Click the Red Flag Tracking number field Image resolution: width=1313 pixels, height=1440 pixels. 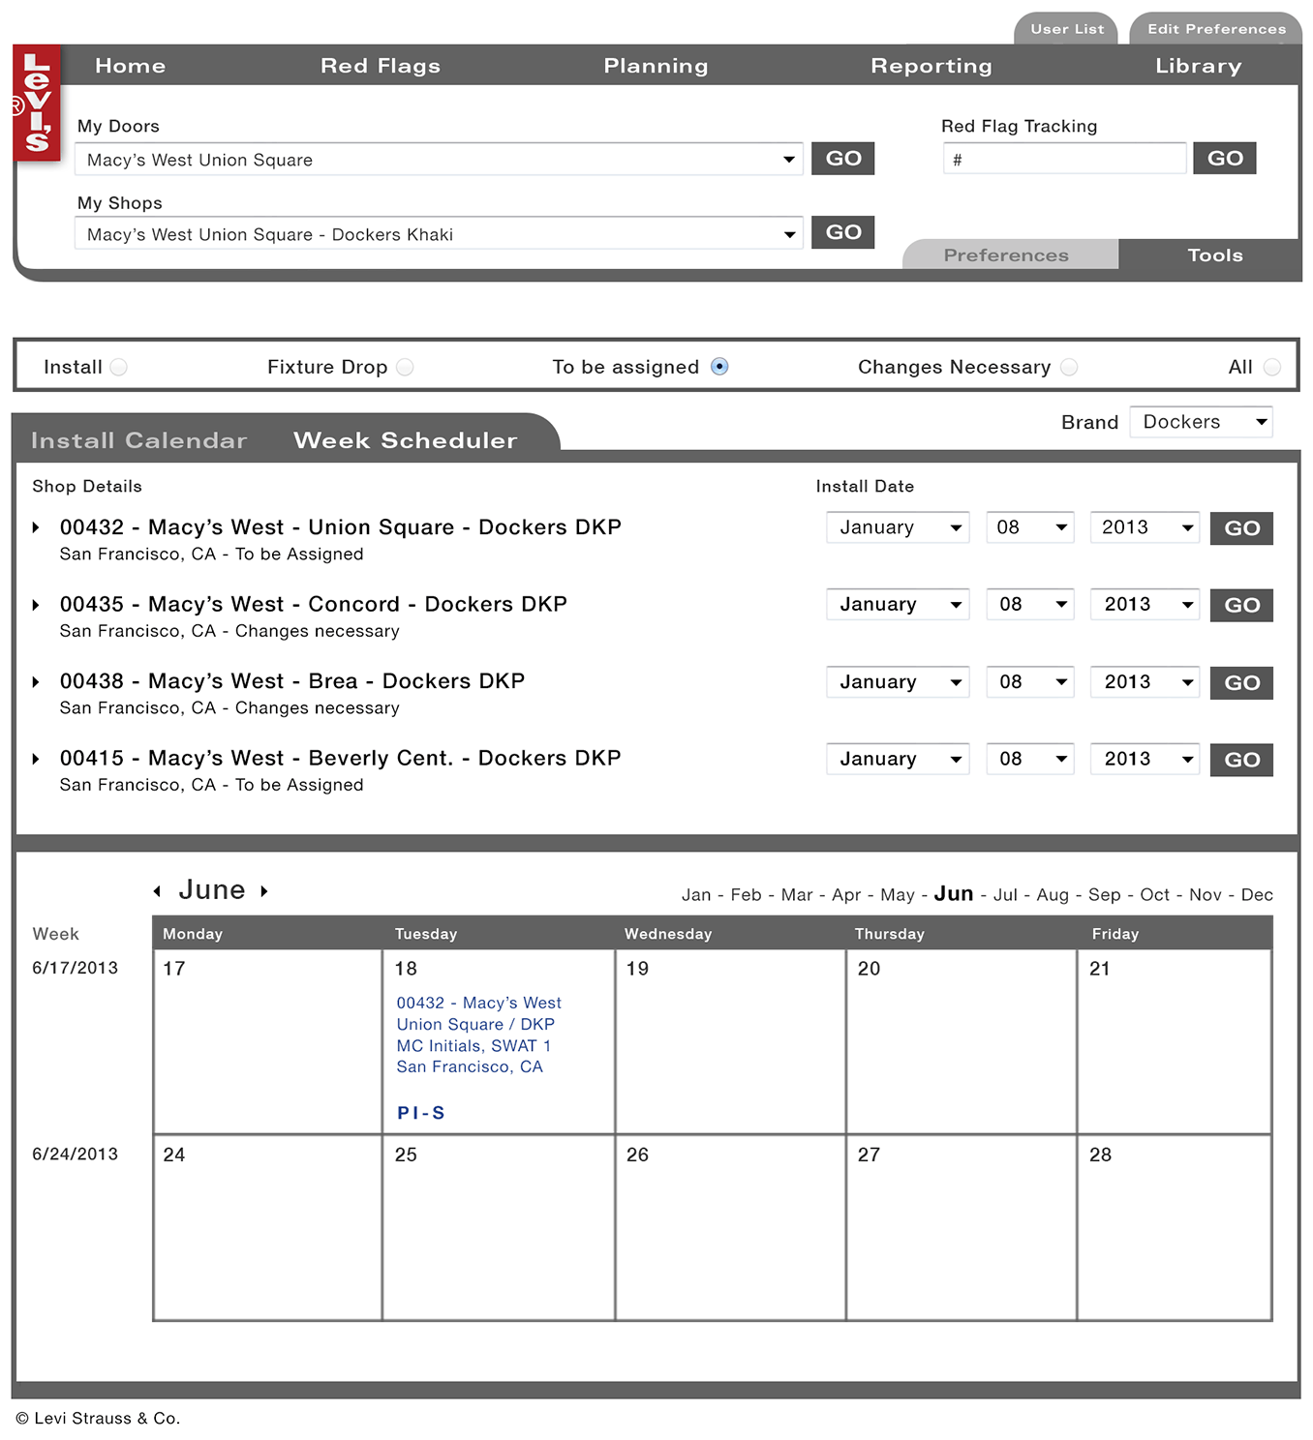[1064, 159]
